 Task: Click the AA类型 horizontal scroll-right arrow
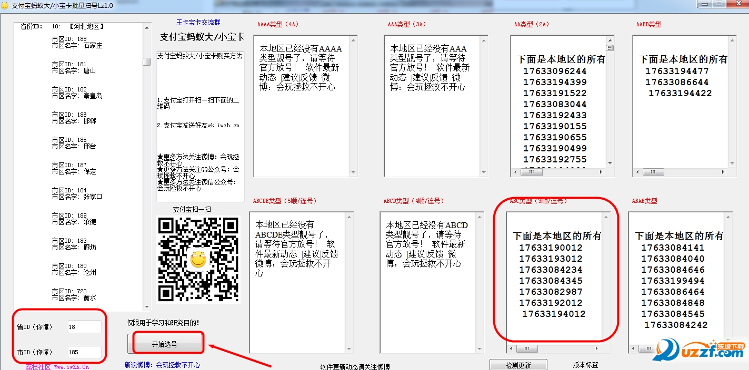click(602, 172)
